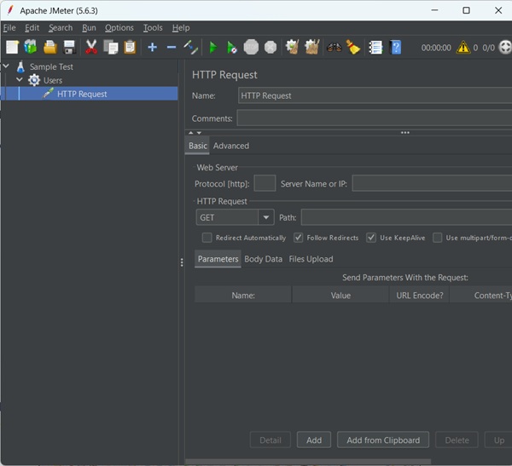512x466 pixels.
Task: Select the Files Upload tab
Action: tap(311, 259)
